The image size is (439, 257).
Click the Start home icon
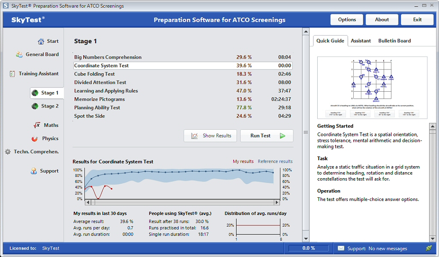(41, 42)
